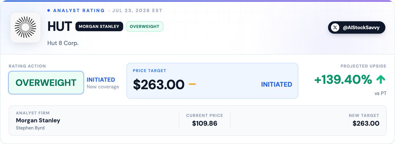Select the MORGAN STANLEY dark tag

99,27
